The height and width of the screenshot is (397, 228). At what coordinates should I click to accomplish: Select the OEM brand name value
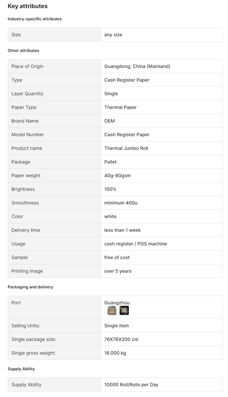coord(110,121)
